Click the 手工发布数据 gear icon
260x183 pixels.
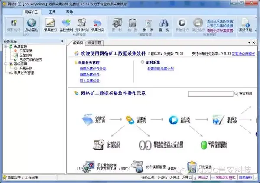tap(88, 167)
